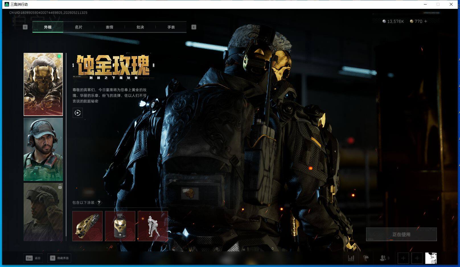Click the 正在使用 button
Viewport: 460px width, 267px height.
tap(401, 234)
